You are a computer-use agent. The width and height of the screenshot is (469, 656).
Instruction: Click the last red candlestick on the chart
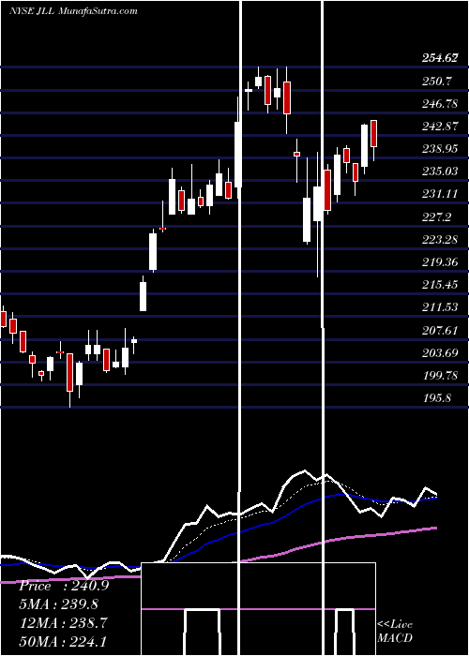point(374,133)
